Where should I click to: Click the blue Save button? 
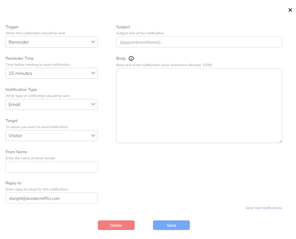click(x=171, y=225)
